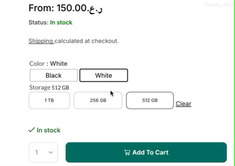Click the quantity dropdown chevron arrow

click(x=51, y=152)
